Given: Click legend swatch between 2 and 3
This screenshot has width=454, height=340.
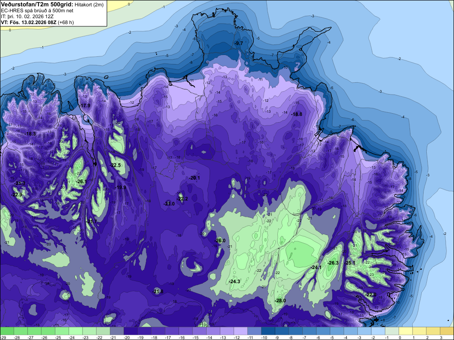Looking at the screenshot, I should 433,331.
